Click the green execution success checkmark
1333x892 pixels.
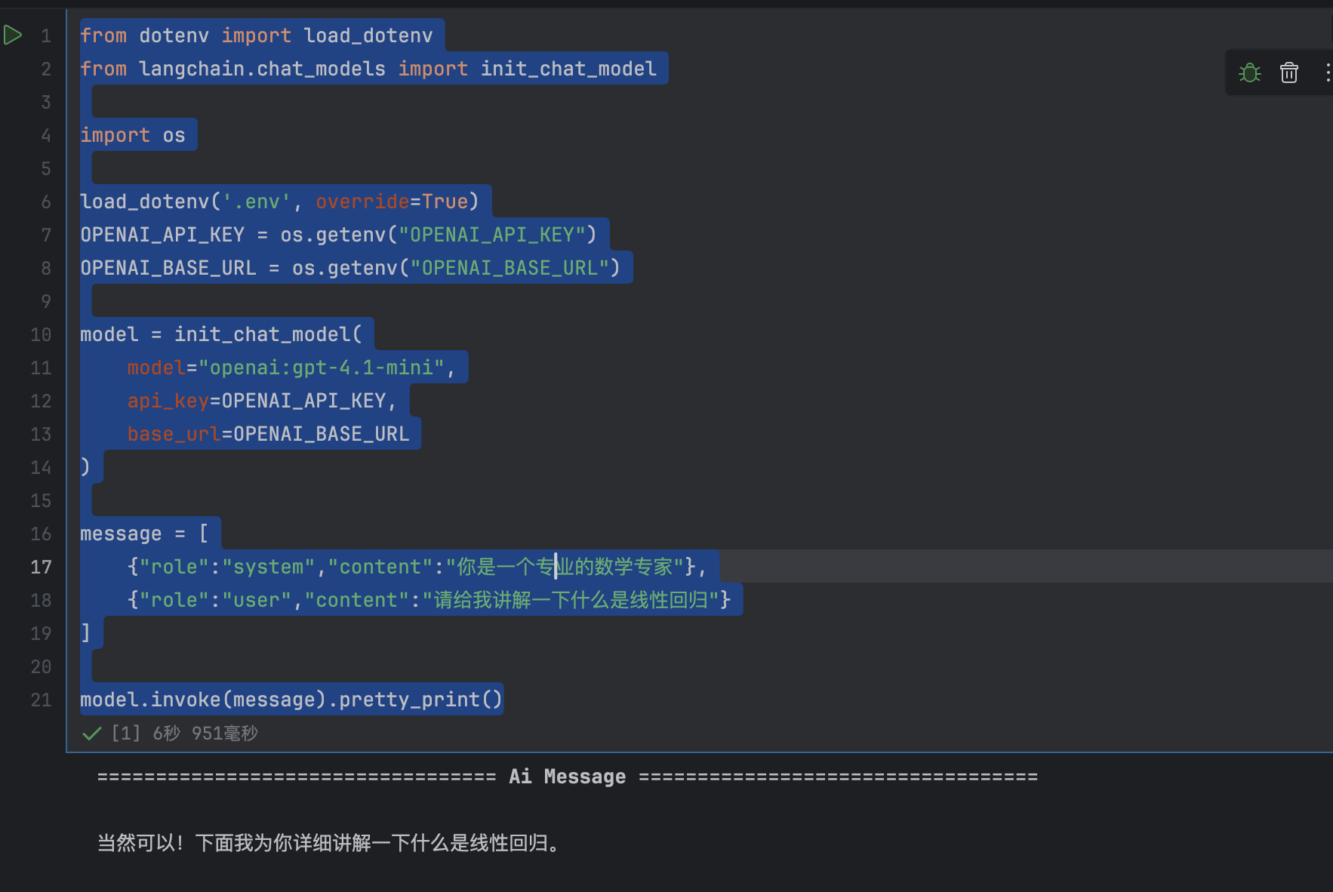[91, 734]
